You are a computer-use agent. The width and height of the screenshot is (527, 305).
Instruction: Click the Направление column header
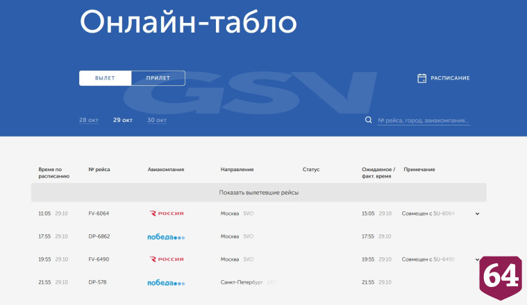(237, 169)
